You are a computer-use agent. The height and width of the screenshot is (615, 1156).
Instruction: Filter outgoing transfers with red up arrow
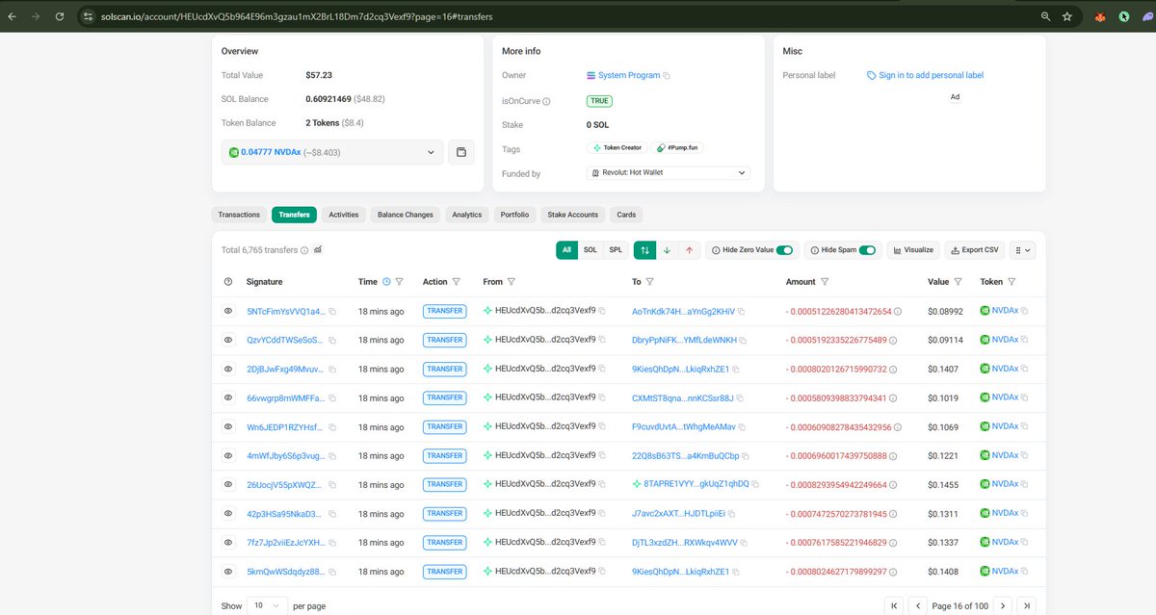pos(689,250)
